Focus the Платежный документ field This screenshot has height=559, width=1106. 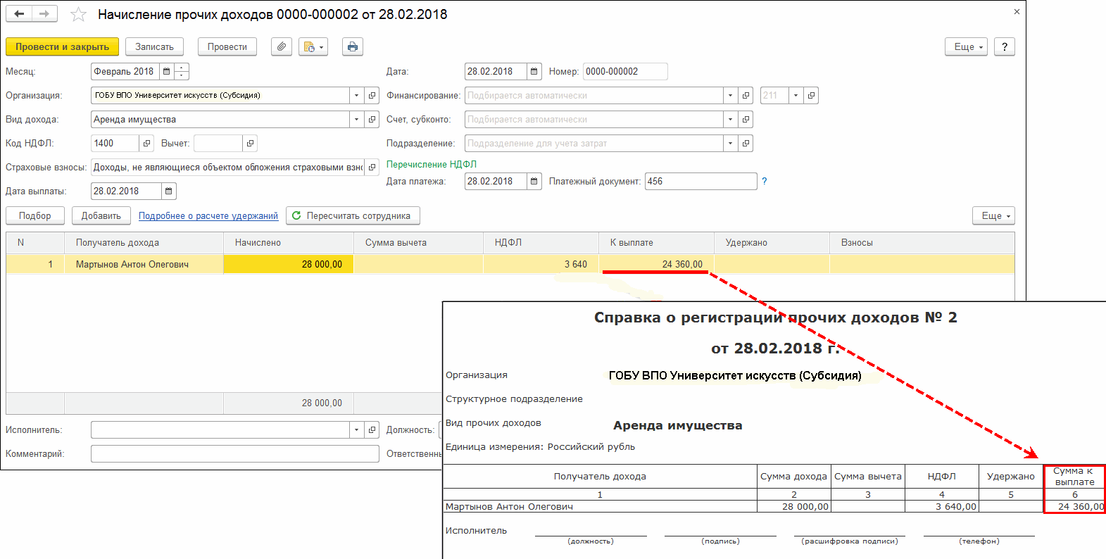[x=701, y=181]
